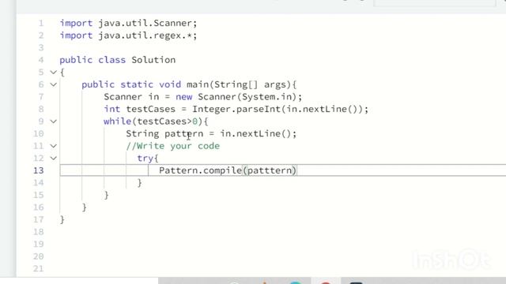Image resolution: width=506 pixels, height=284 pixels.
Task: Click line number 10 in the gutter
Action: pos(39,133)
